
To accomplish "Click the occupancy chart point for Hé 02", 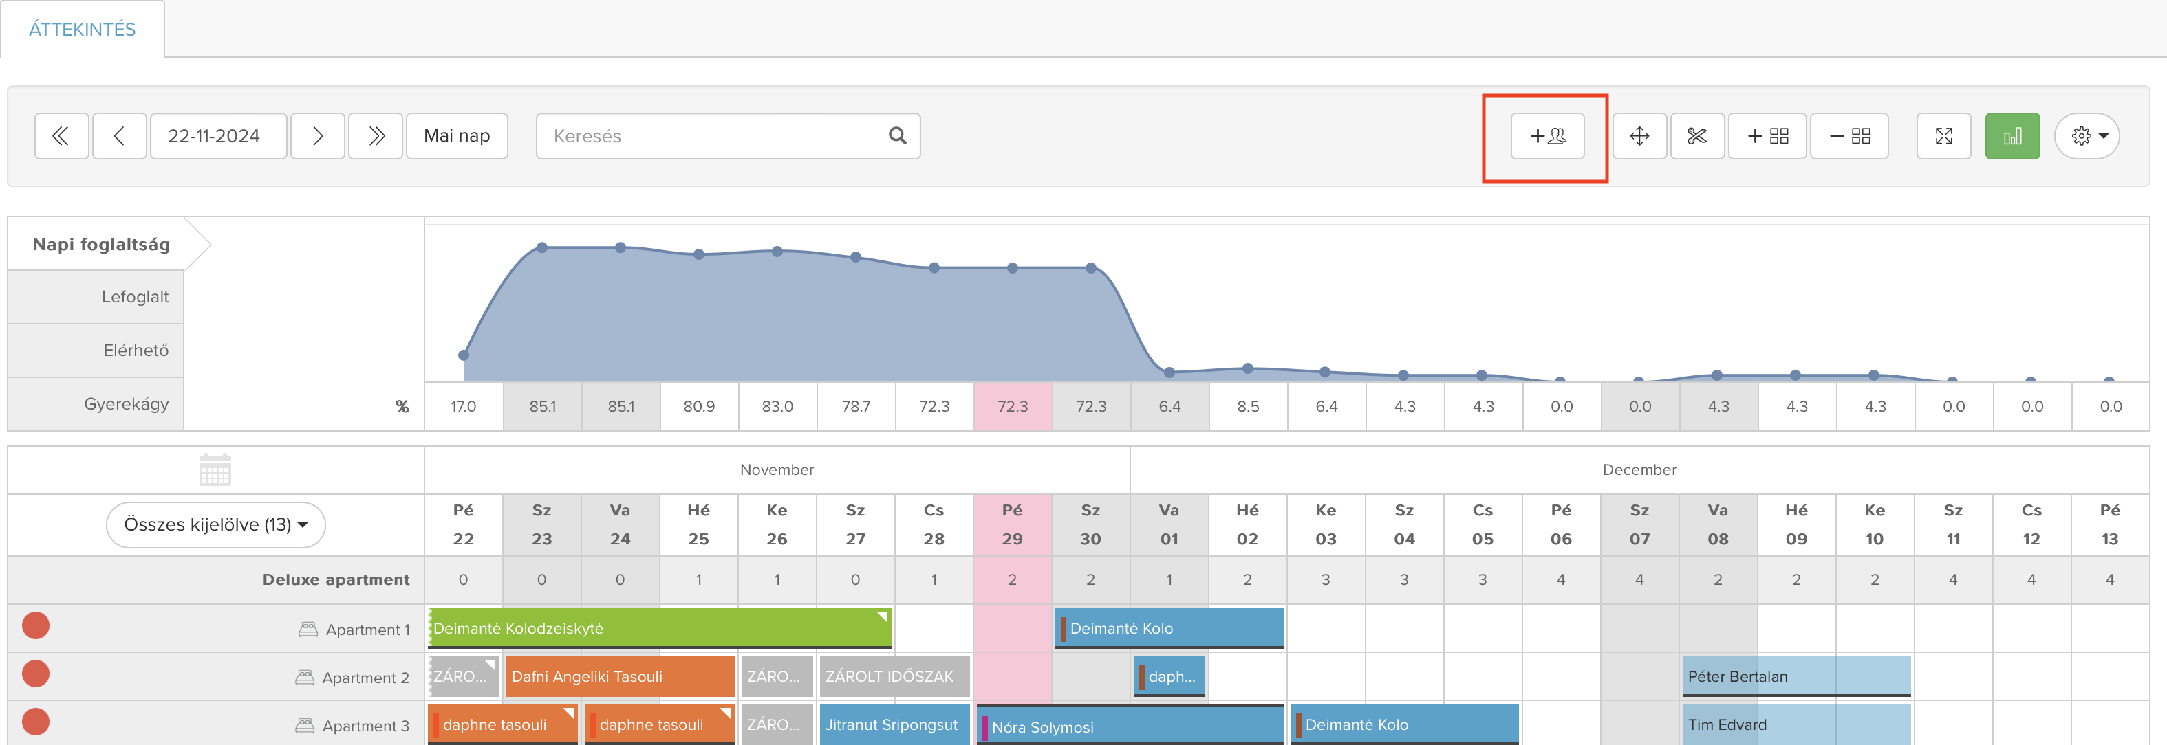I will pos(1247,368).
